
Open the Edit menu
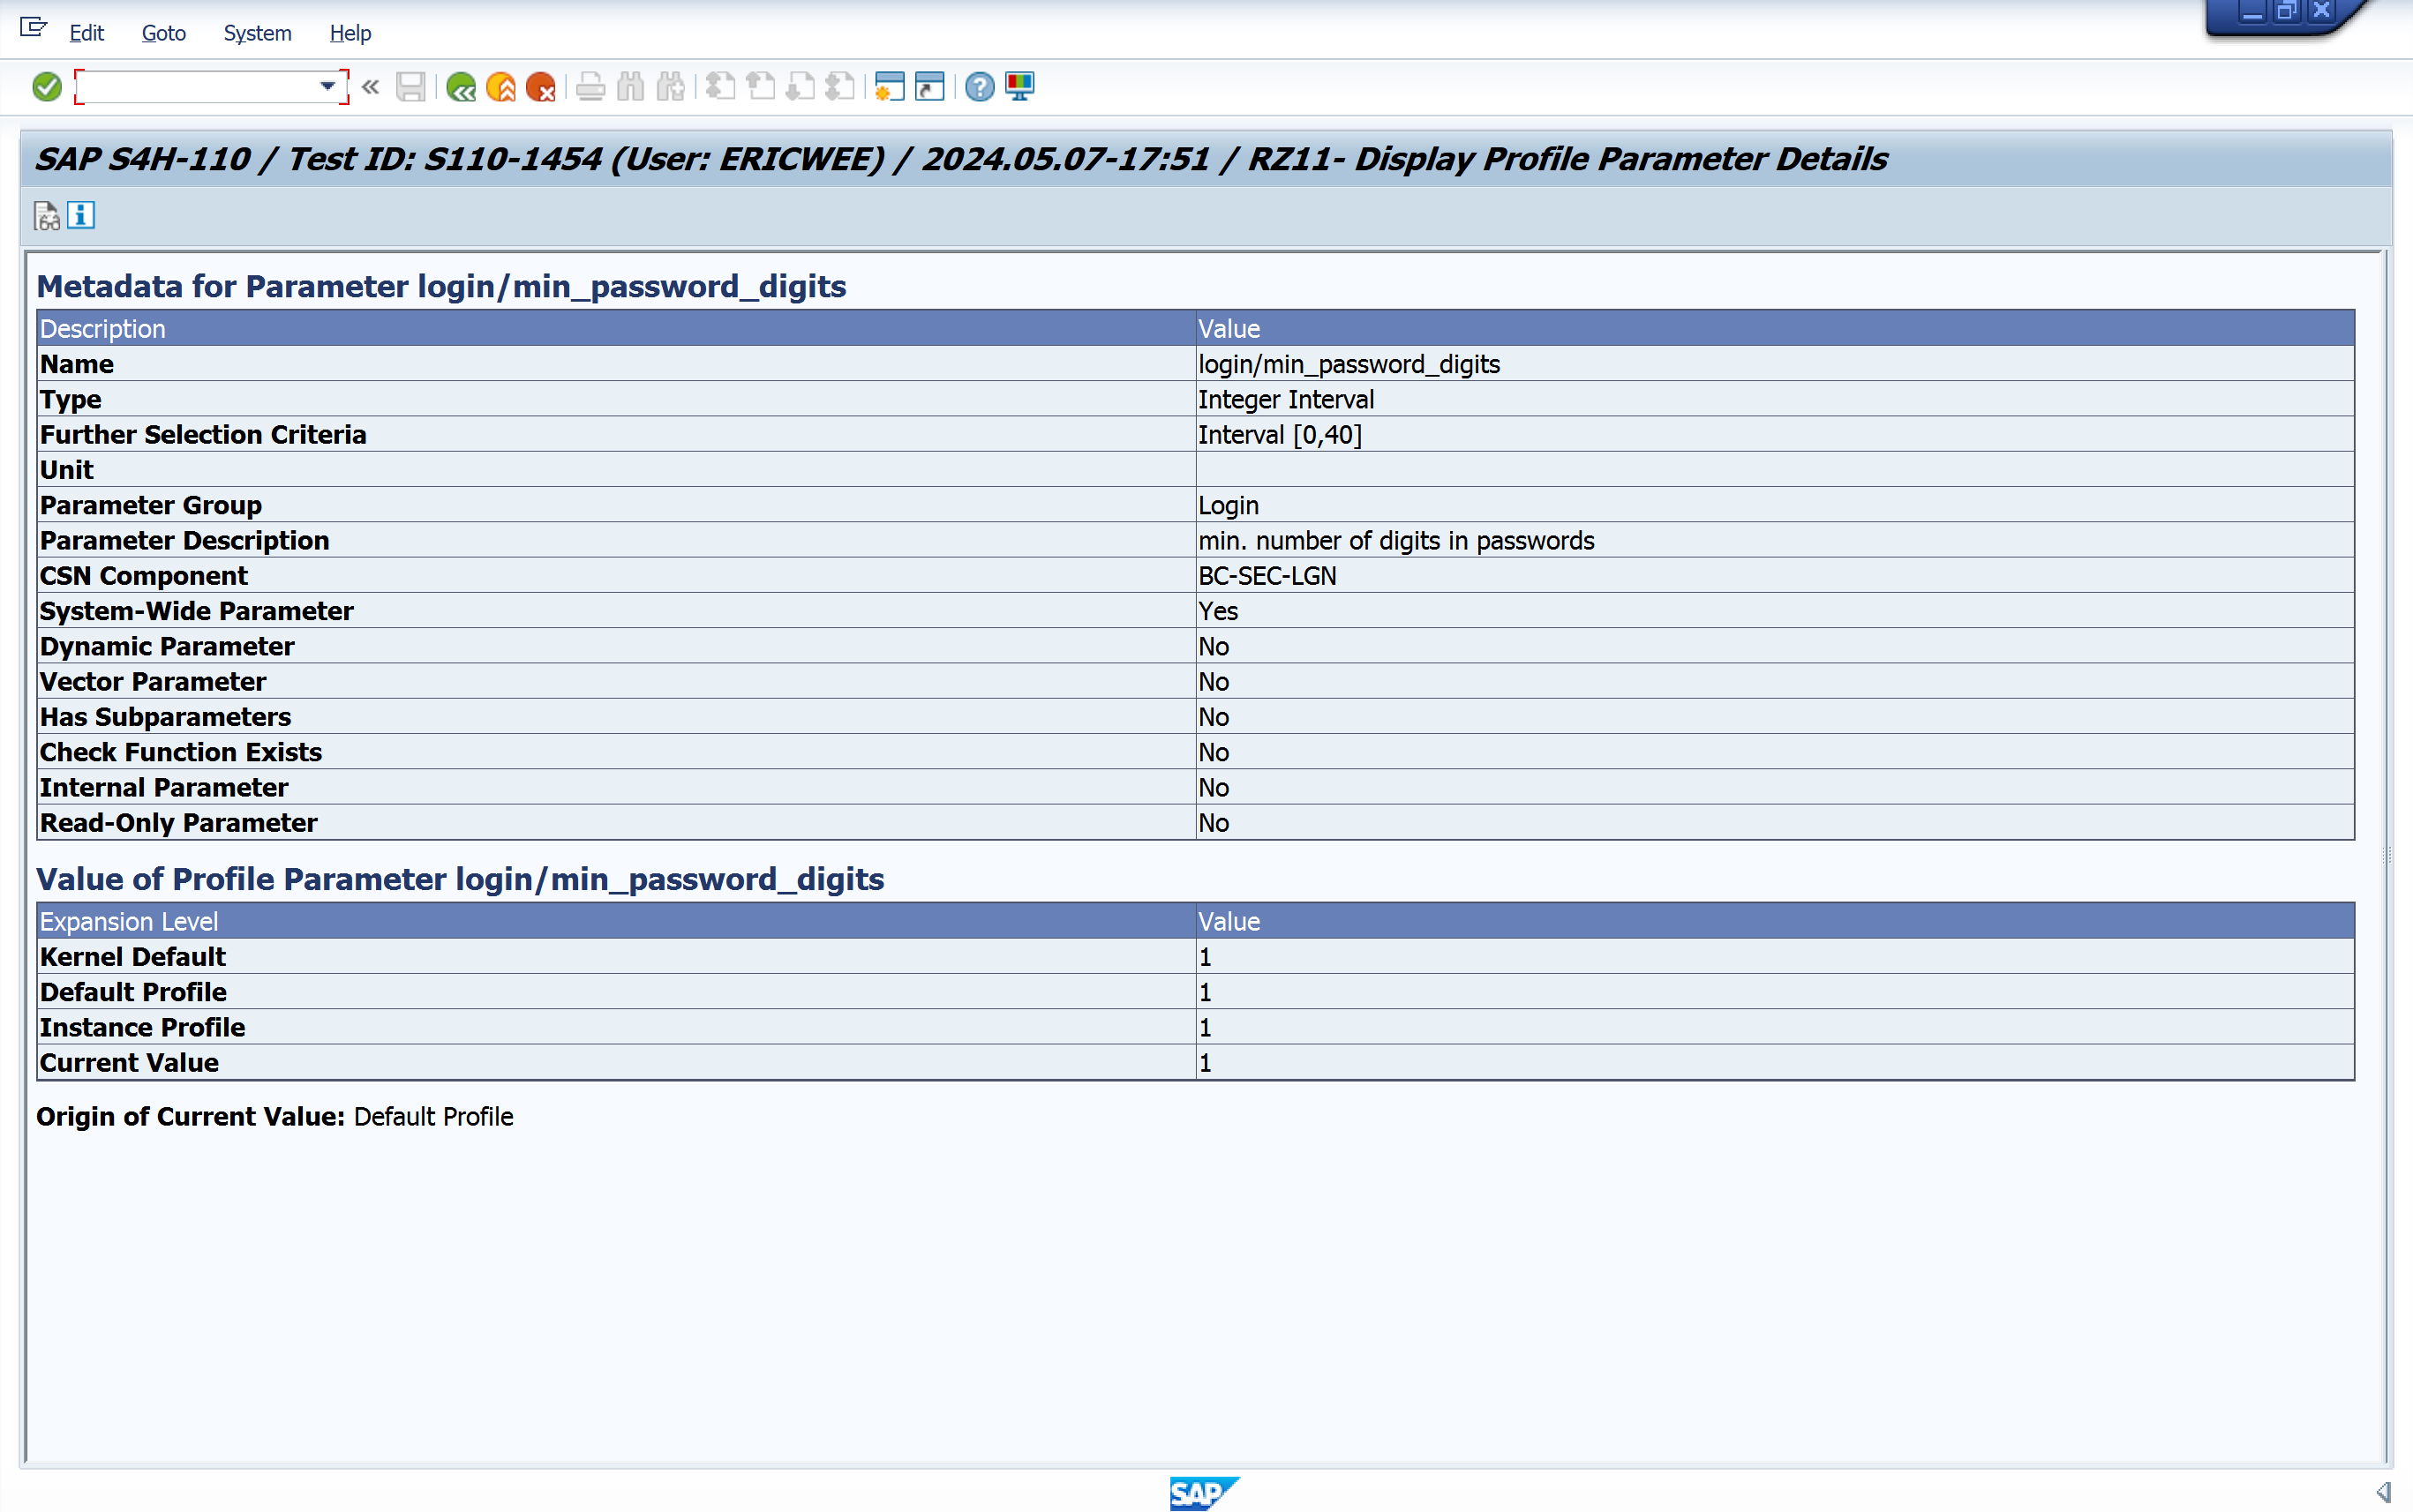pos(86,33)
